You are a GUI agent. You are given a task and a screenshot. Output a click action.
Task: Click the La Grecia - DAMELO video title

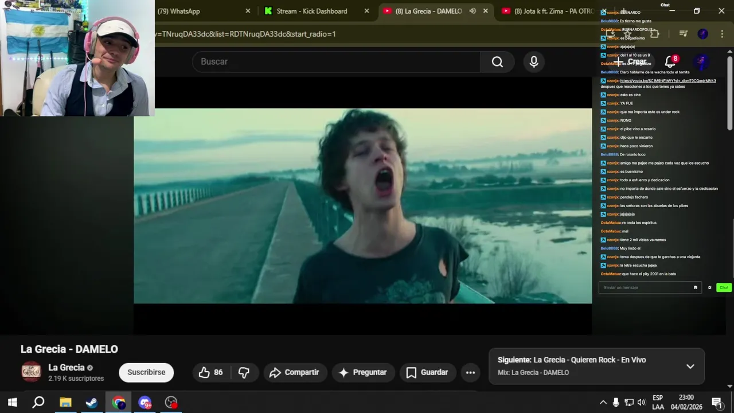point(69,349)
